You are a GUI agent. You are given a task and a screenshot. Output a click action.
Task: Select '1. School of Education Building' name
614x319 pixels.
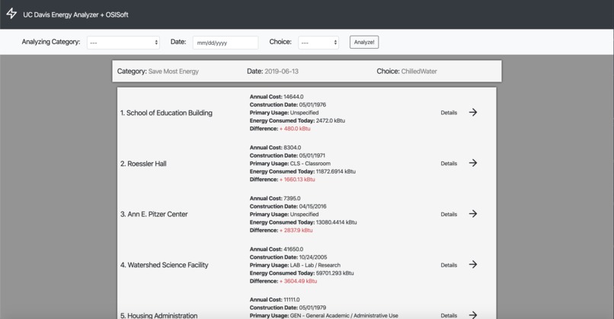(x=166, y=113)
